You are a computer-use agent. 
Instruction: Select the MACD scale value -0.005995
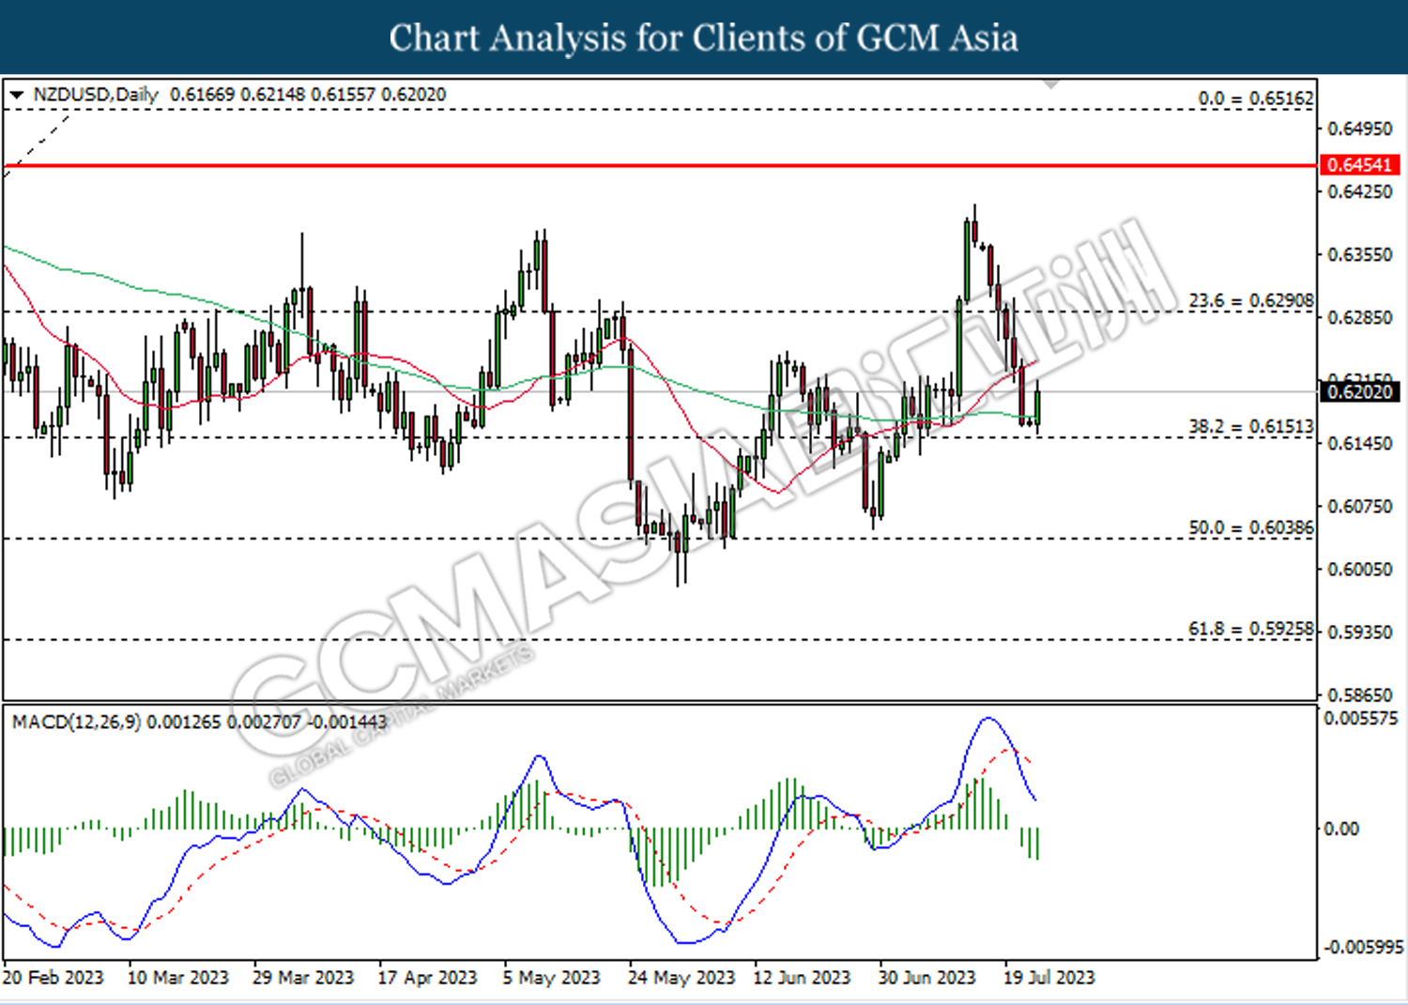pos(1363,947)
